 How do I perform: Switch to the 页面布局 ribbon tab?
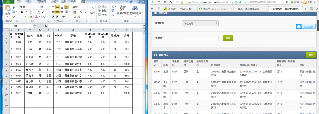coord(41,1)
